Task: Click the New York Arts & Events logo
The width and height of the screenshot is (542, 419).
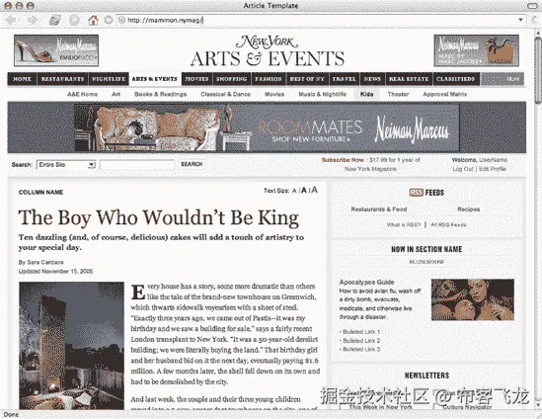Action: tap(268, 51)
